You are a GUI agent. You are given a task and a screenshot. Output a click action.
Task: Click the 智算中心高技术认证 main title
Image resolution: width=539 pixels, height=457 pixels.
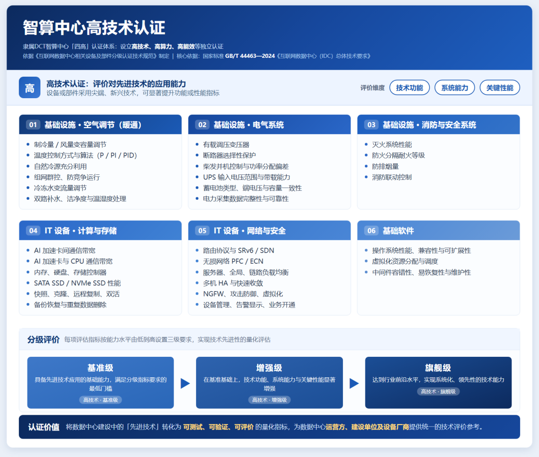tap(94, 28)
